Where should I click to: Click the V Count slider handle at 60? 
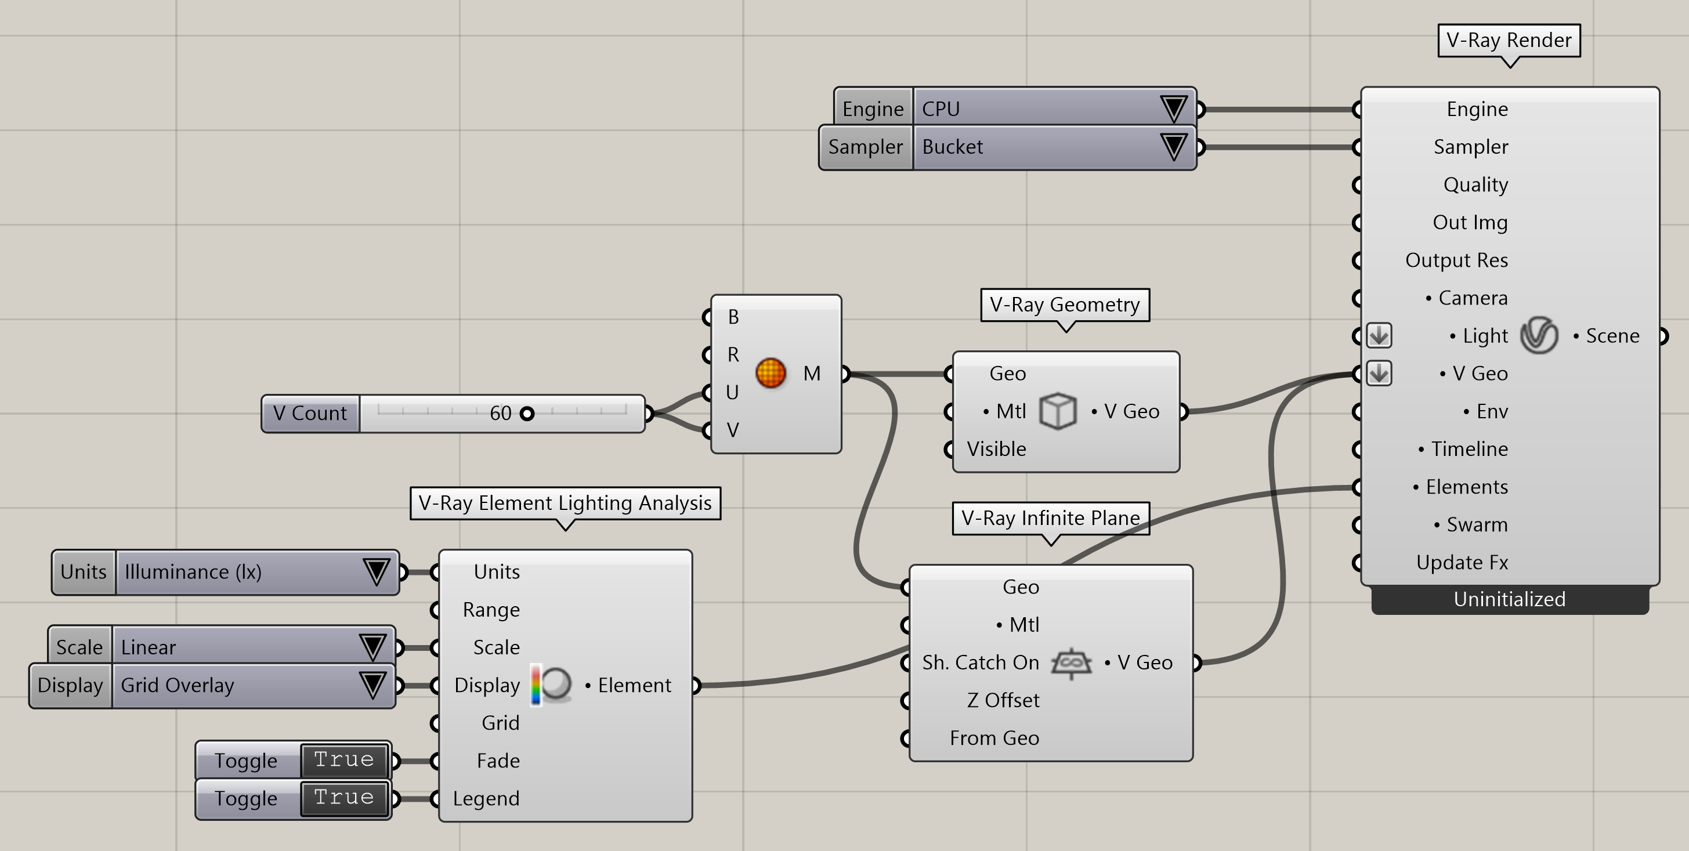coord(527,414)
